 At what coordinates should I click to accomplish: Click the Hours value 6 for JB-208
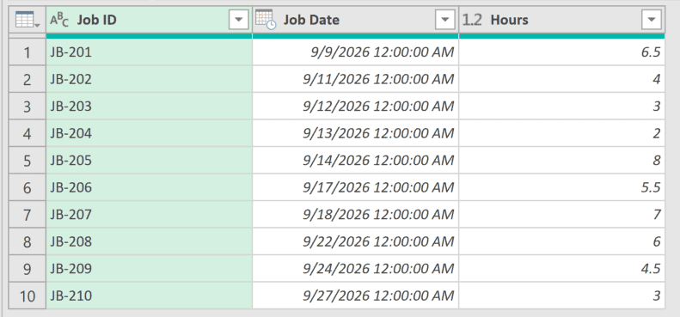tap(562, 241)
